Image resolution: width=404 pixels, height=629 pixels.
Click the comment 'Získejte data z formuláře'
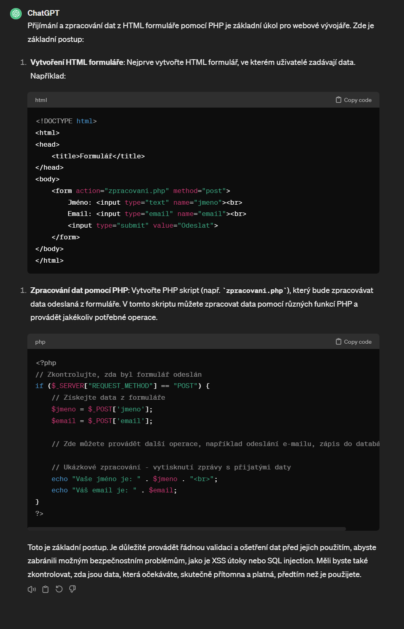(108, 397)
